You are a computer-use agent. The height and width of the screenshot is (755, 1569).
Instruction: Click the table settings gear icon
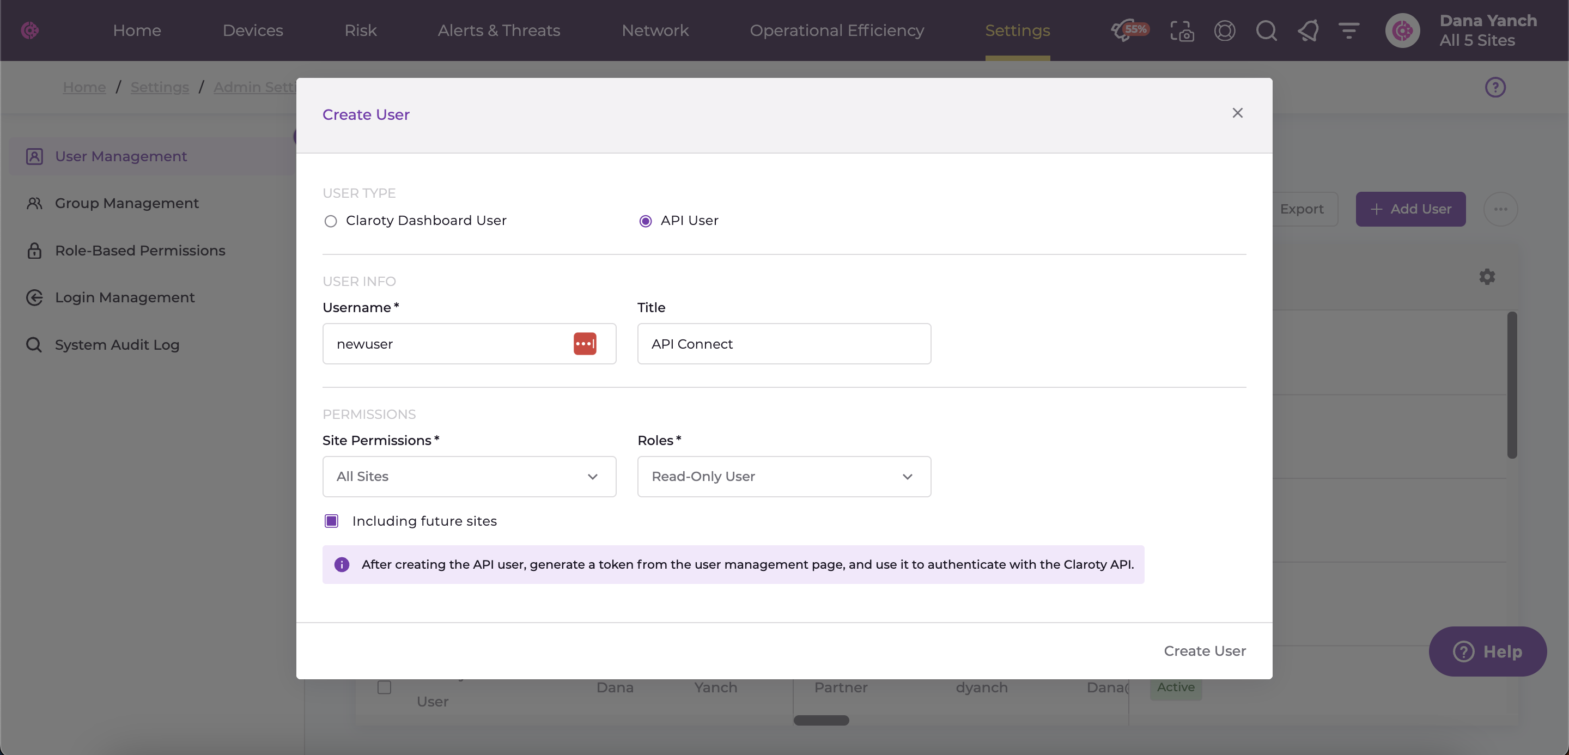1487,277
